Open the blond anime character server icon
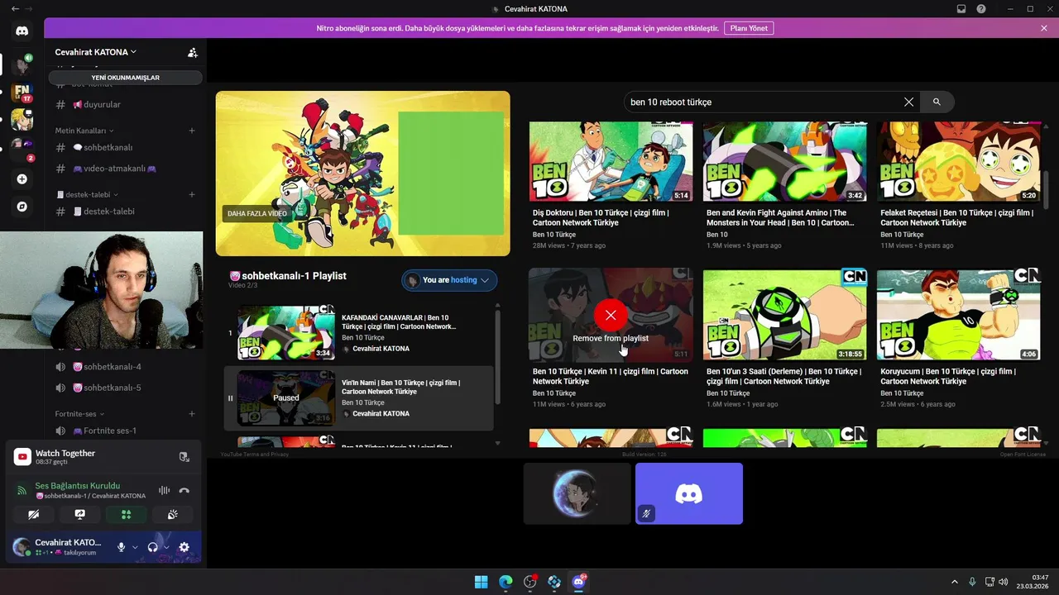This screenshot has height=595, width=1059. 22,120
